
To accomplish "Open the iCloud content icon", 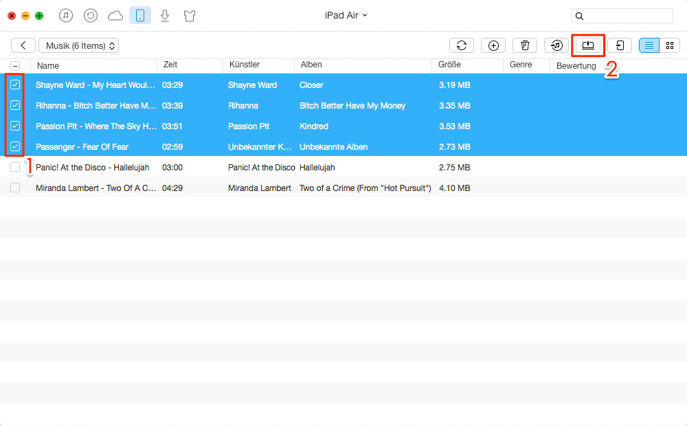I will point(115,16).
